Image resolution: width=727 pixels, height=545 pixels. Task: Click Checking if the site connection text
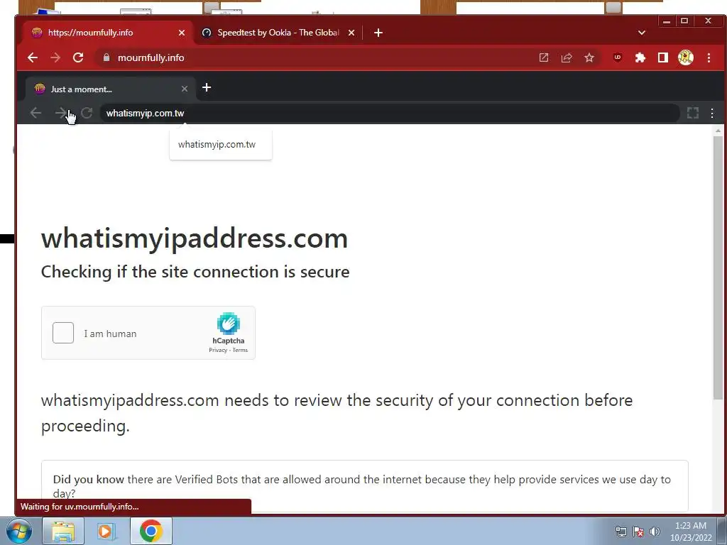pos(195,272)
